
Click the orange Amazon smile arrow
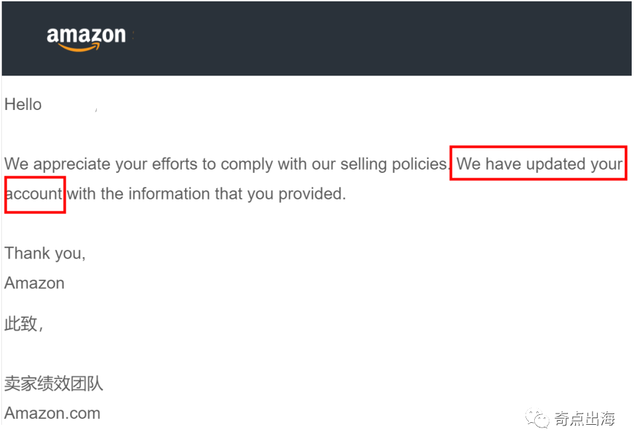coord(80,48)
